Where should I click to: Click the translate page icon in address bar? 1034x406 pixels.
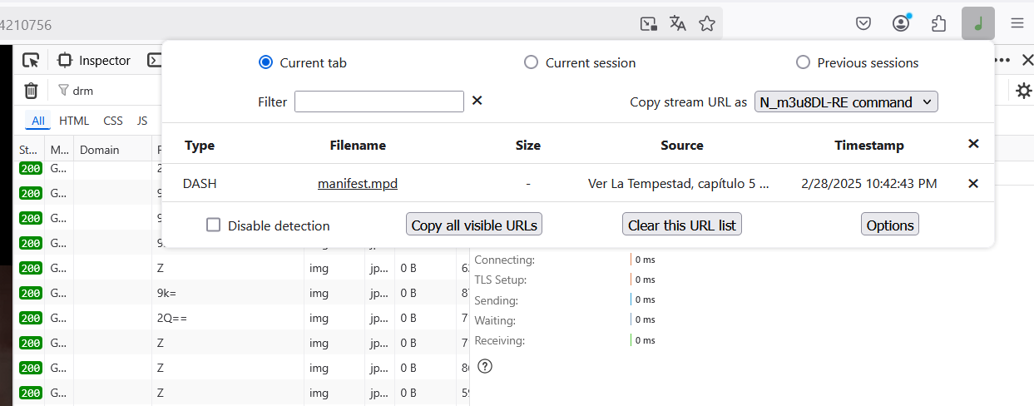point(678,23)
